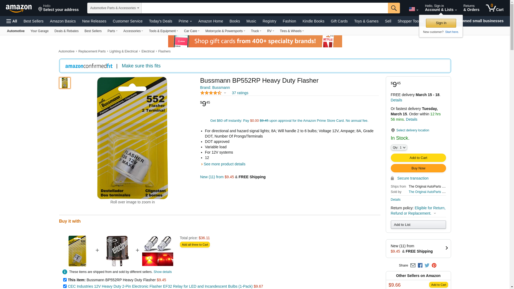Click inside the search text field

click(264, 8)
